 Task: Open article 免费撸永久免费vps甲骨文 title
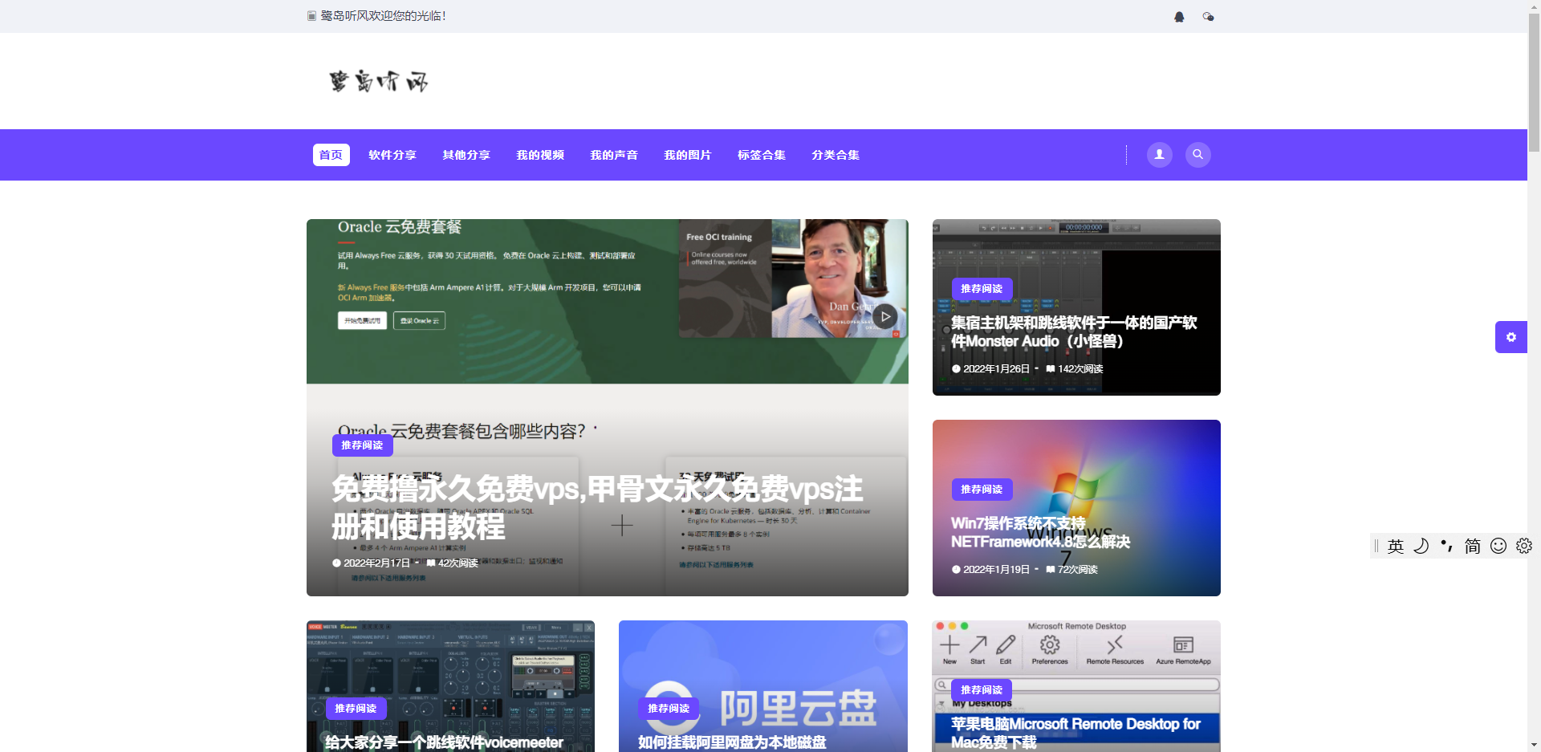[x=597, y=508]
